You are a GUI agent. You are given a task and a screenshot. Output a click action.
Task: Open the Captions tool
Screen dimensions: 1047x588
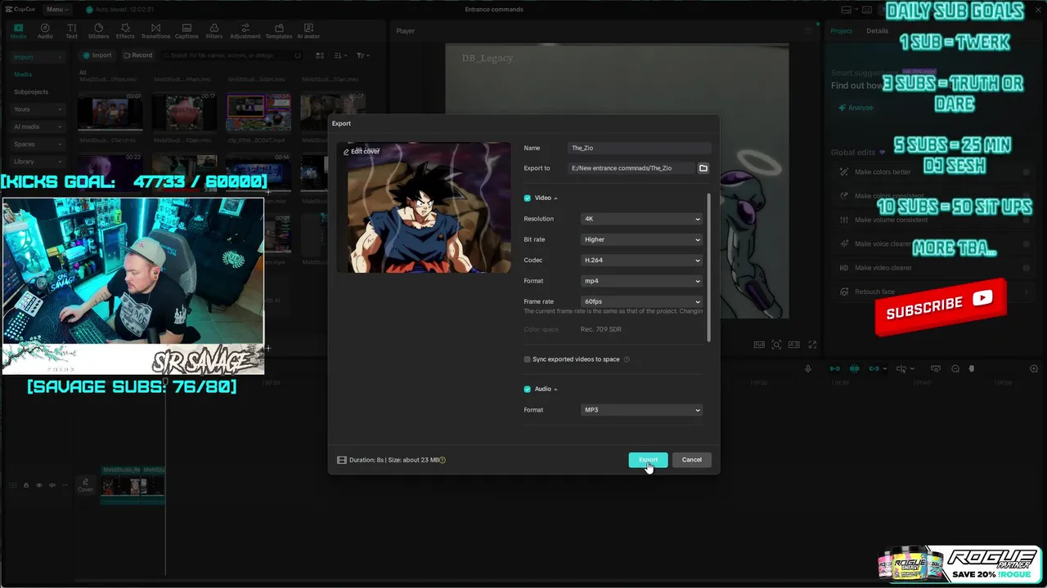coord(186,31)
